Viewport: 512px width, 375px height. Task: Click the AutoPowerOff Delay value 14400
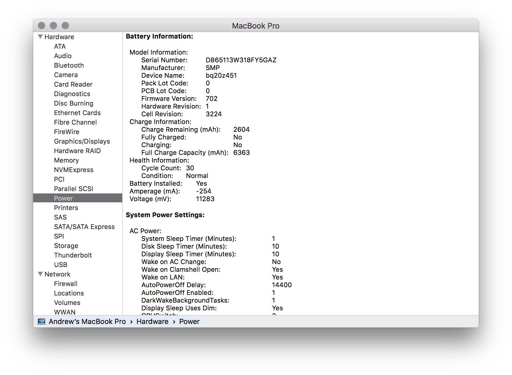(x=282, y=285)
